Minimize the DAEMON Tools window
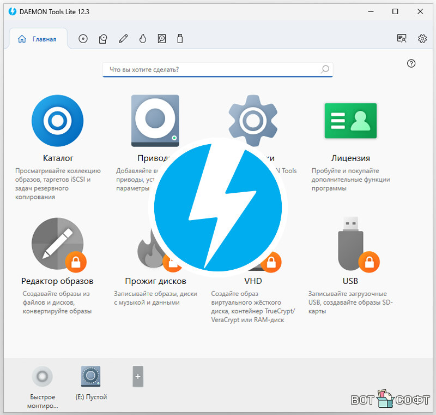 coord(371,11)
